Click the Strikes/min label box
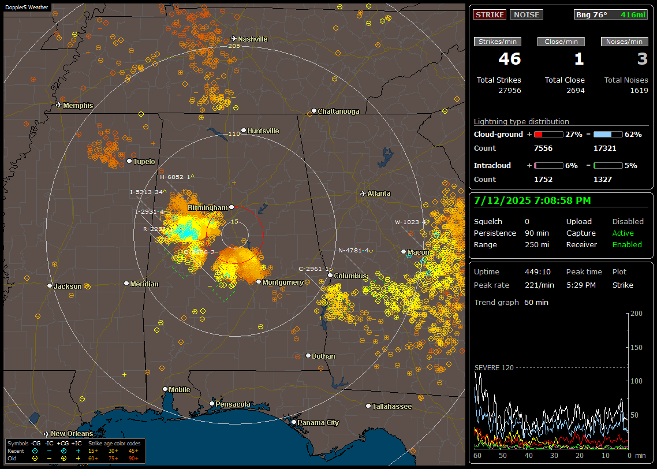Viewport: 657px width, 469px height. point(497,42)
